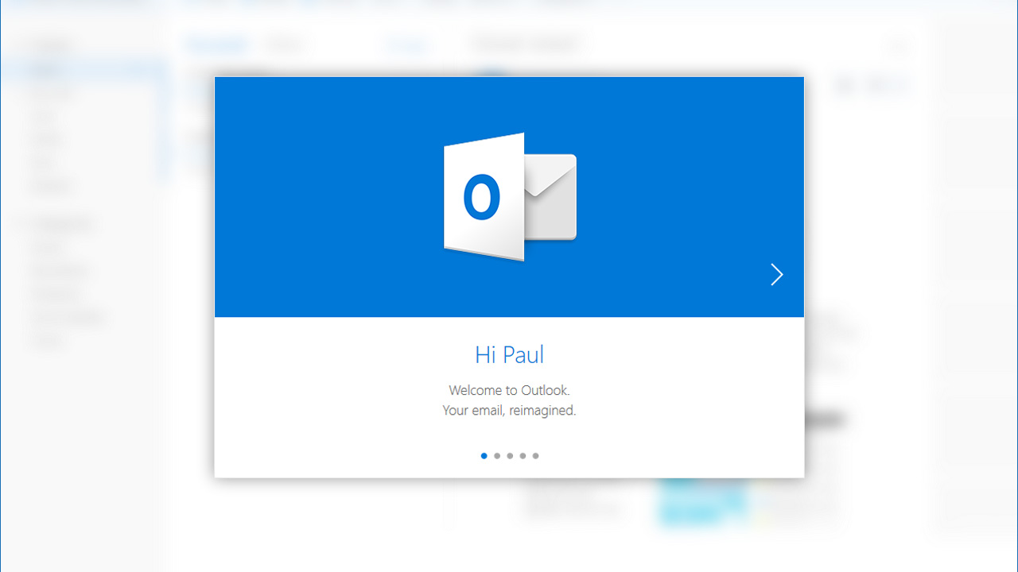Expand the second blurred folder group header
The width and height of the screenshot is (1018, 572).
64,224
